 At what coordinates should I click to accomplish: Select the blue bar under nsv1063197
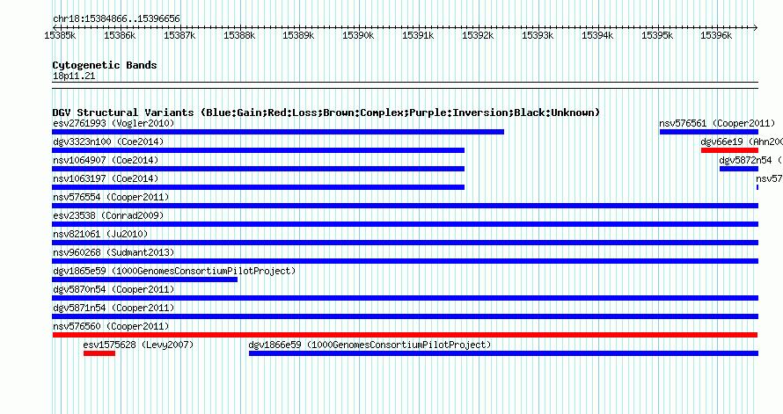coord(258,187)
